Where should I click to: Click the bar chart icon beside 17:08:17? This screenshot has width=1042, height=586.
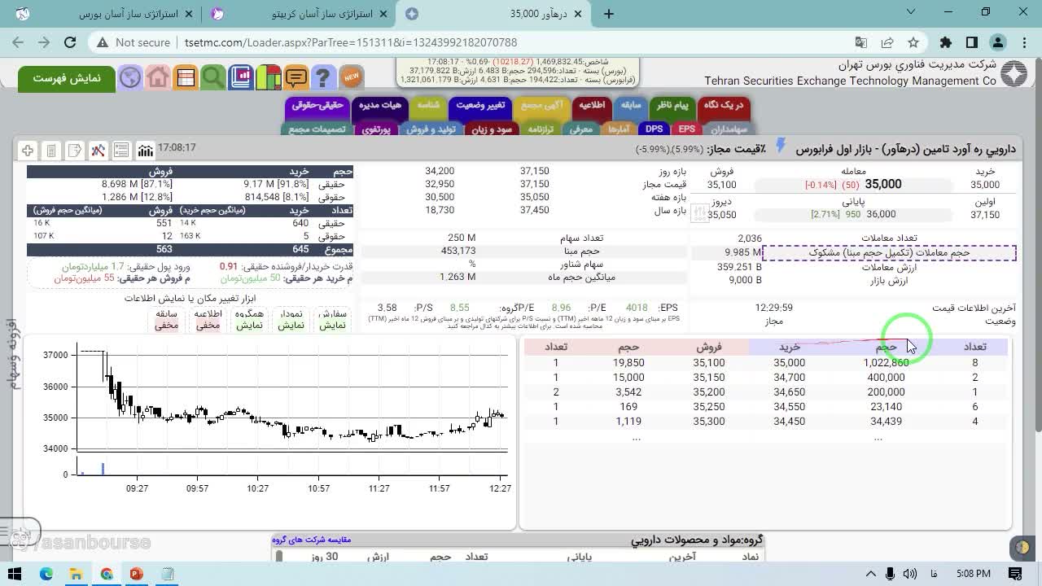[x=145, y=151]
